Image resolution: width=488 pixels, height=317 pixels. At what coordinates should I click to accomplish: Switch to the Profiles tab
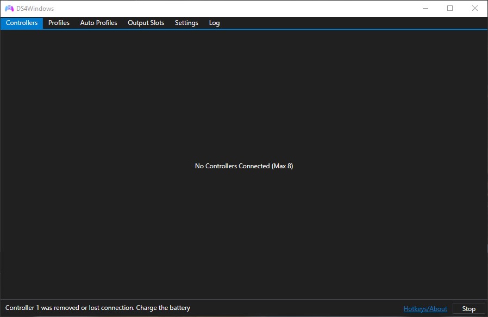coord(58,23)
